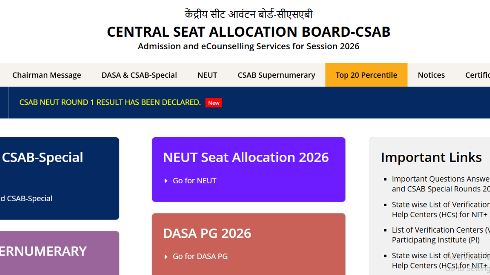Viewport: 490px width, 275px height.
Task: Select the highlighted Top 20 Percentile tab
Action: pos(366,75)
